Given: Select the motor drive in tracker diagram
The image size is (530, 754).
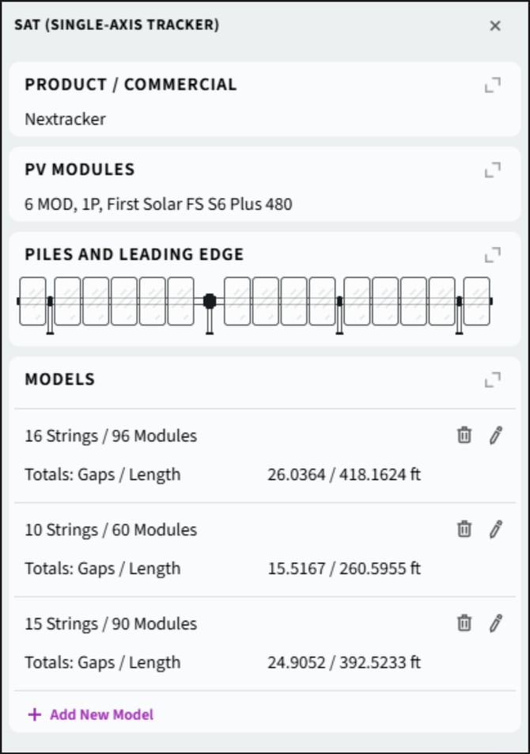Looking at the screenshot, I should [x=210, y=301].
